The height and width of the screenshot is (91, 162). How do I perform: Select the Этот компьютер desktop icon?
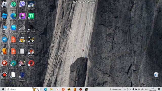[4, 30]
